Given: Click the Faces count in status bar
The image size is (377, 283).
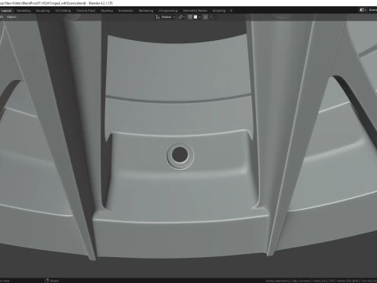Looking at the screenshot, I should click(347, 281).
